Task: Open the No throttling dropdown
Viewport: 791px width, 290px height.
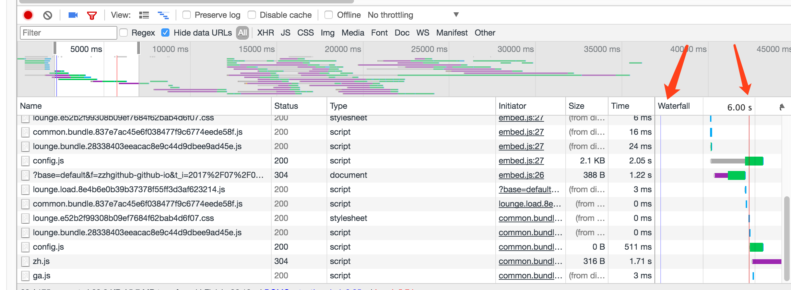Action: pos(413,15)
